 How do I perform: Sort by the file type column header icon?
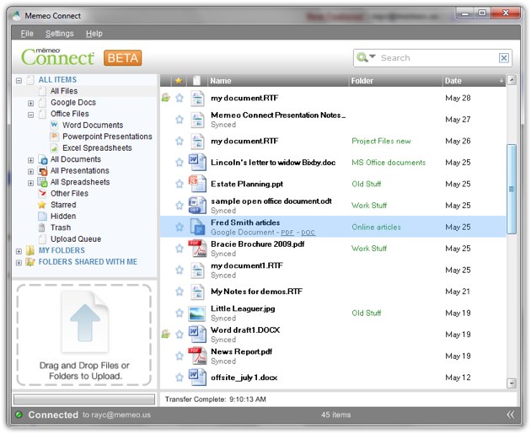pos(196,81)
